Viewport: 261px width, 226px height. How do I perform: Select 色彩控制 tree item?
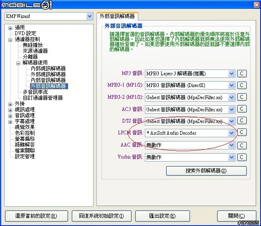point(25,133)
